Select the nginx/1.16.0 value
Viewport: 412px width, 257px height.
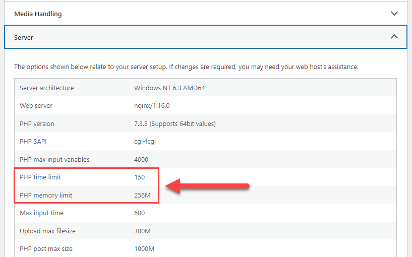click(152, 106)
